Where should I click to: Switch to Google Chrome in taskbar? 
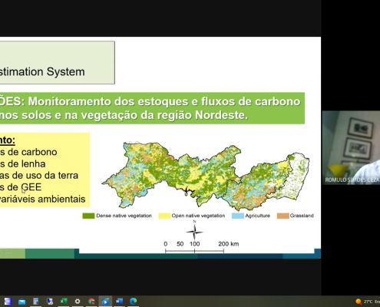pyautogui.click(x=91, y=302)
